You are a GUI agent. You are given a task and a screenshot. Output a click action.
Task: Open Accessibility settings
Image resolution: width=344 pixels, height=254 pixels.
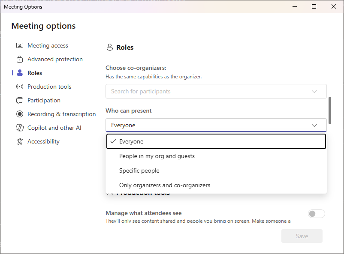[x=43, y=142]
